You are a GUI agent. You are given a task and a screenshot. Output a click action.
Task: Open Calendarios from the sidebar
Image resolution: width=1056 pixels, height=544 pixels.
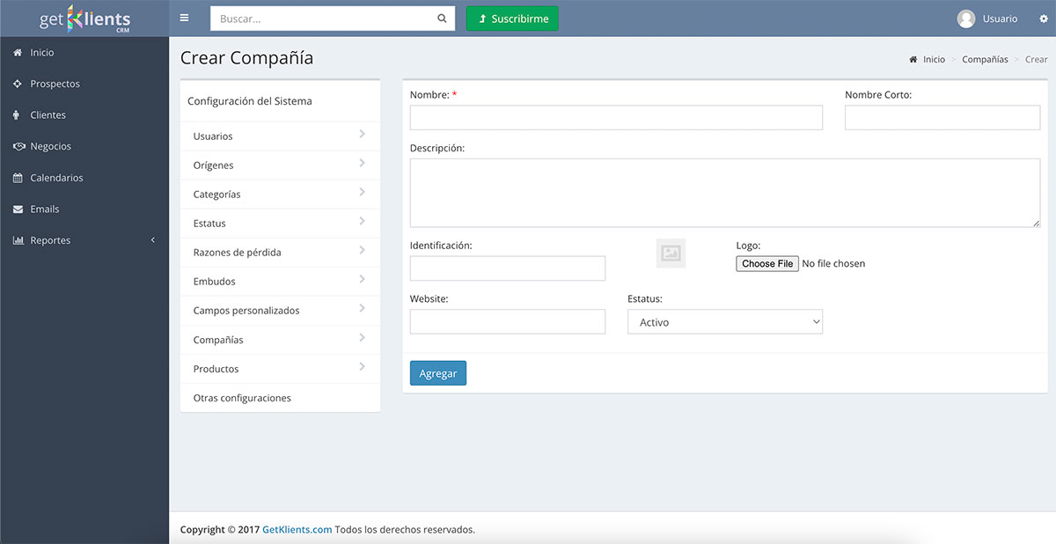(x=56, y=178)
